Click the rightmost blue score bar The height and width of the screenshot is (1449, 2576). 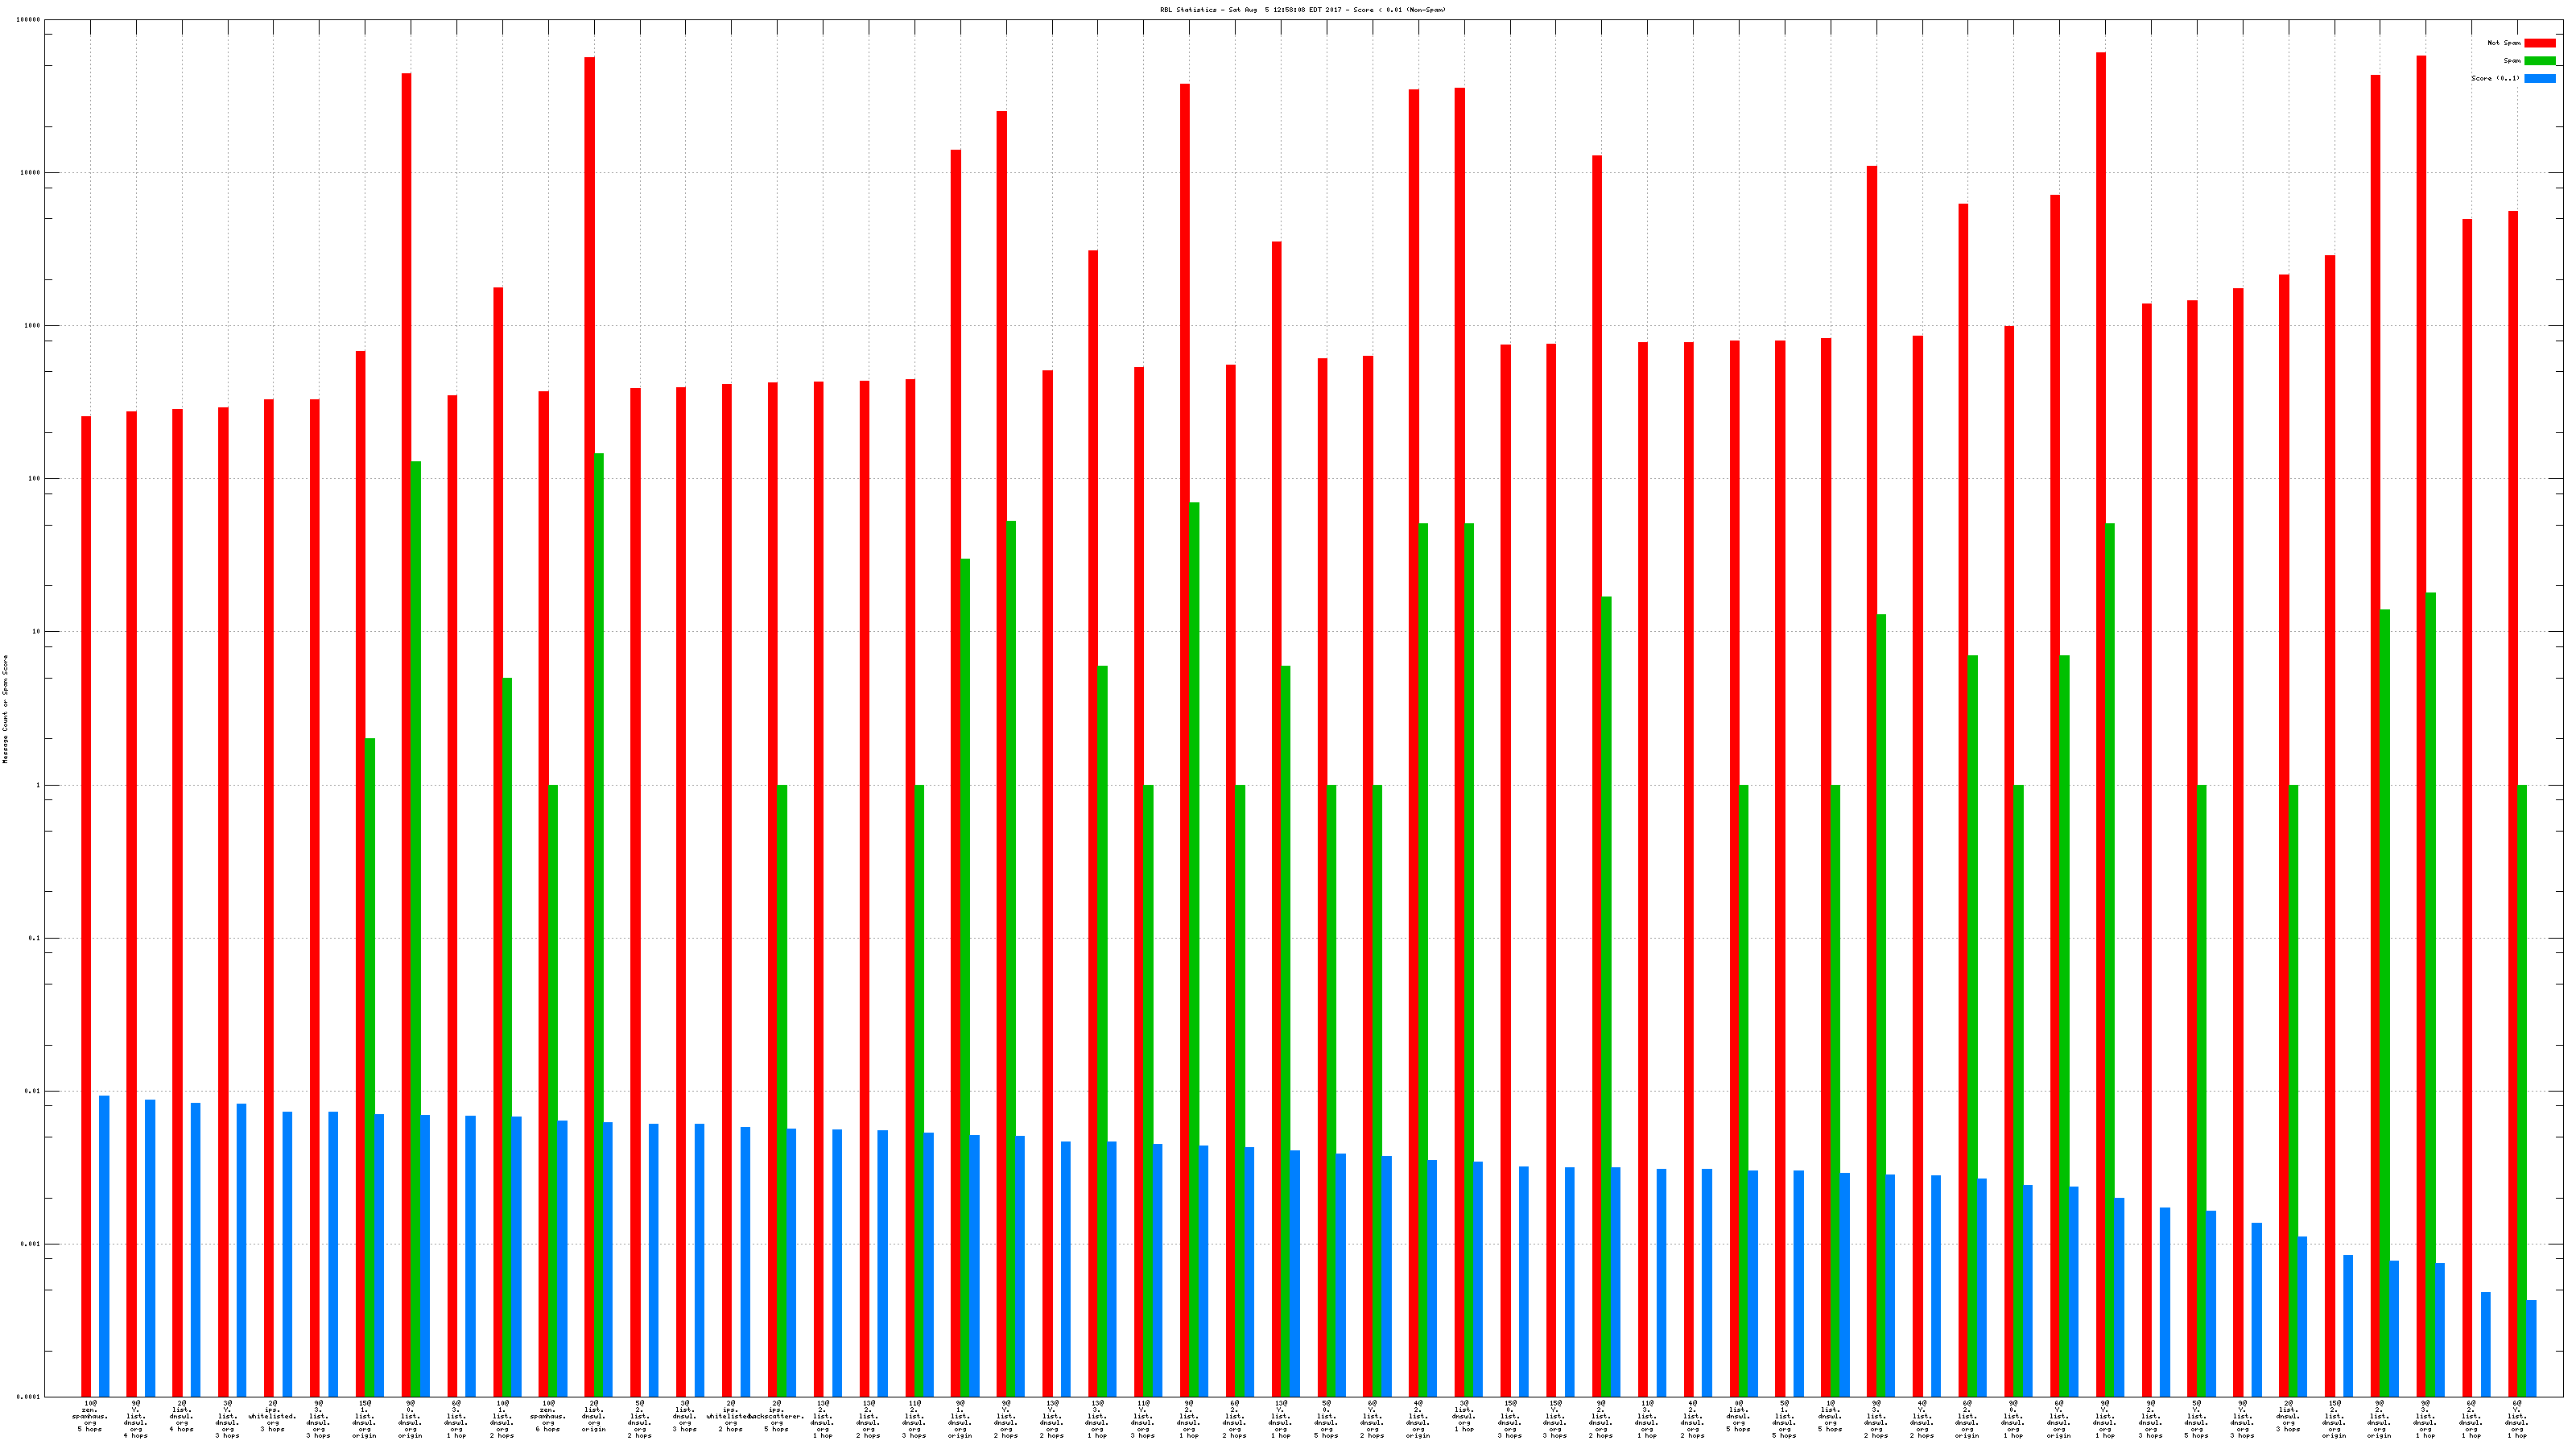[2531, 1347]
